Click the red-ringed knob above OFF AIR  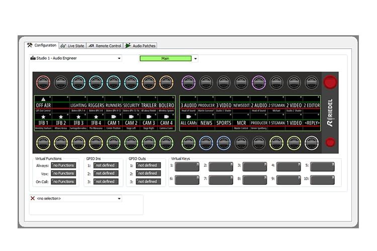tap(43, 83)
